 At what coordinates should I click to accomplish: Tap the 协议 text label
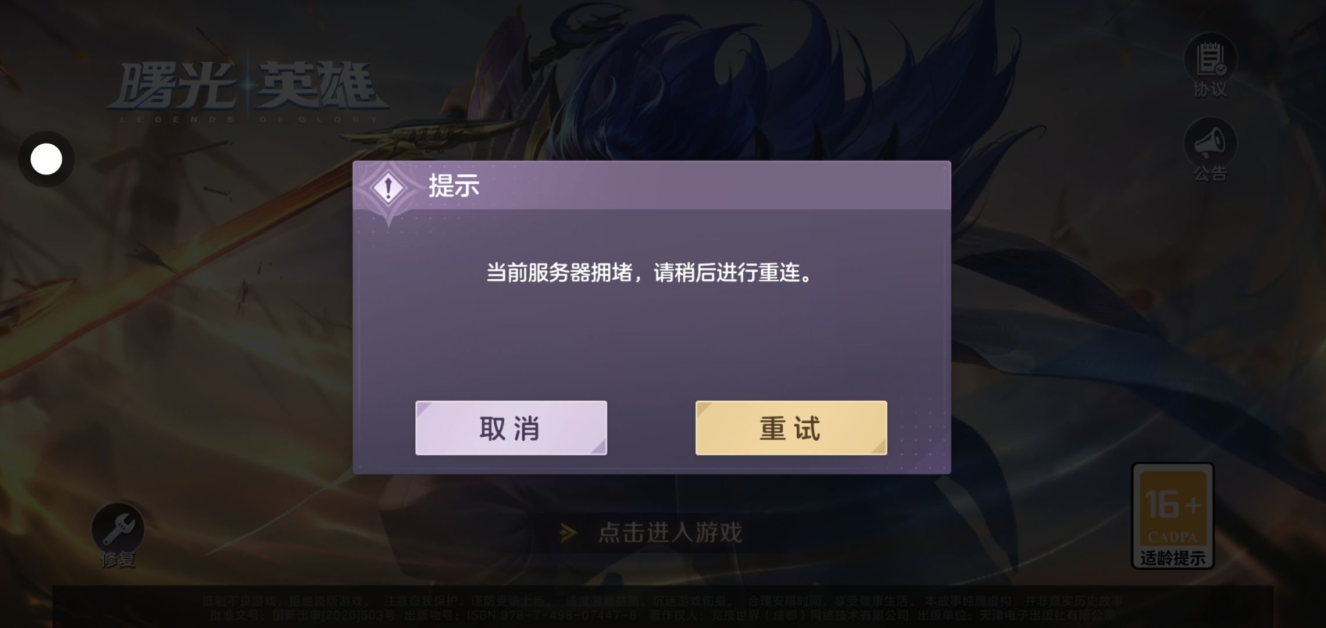[x=1210, y=89]
